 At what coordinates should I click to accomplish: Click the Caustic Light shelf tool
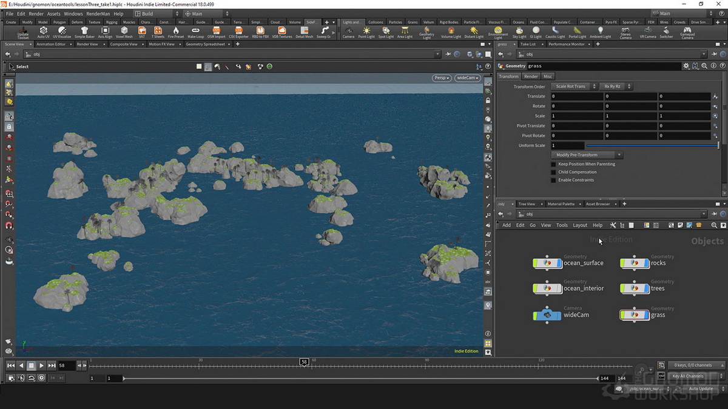[555, 32]
